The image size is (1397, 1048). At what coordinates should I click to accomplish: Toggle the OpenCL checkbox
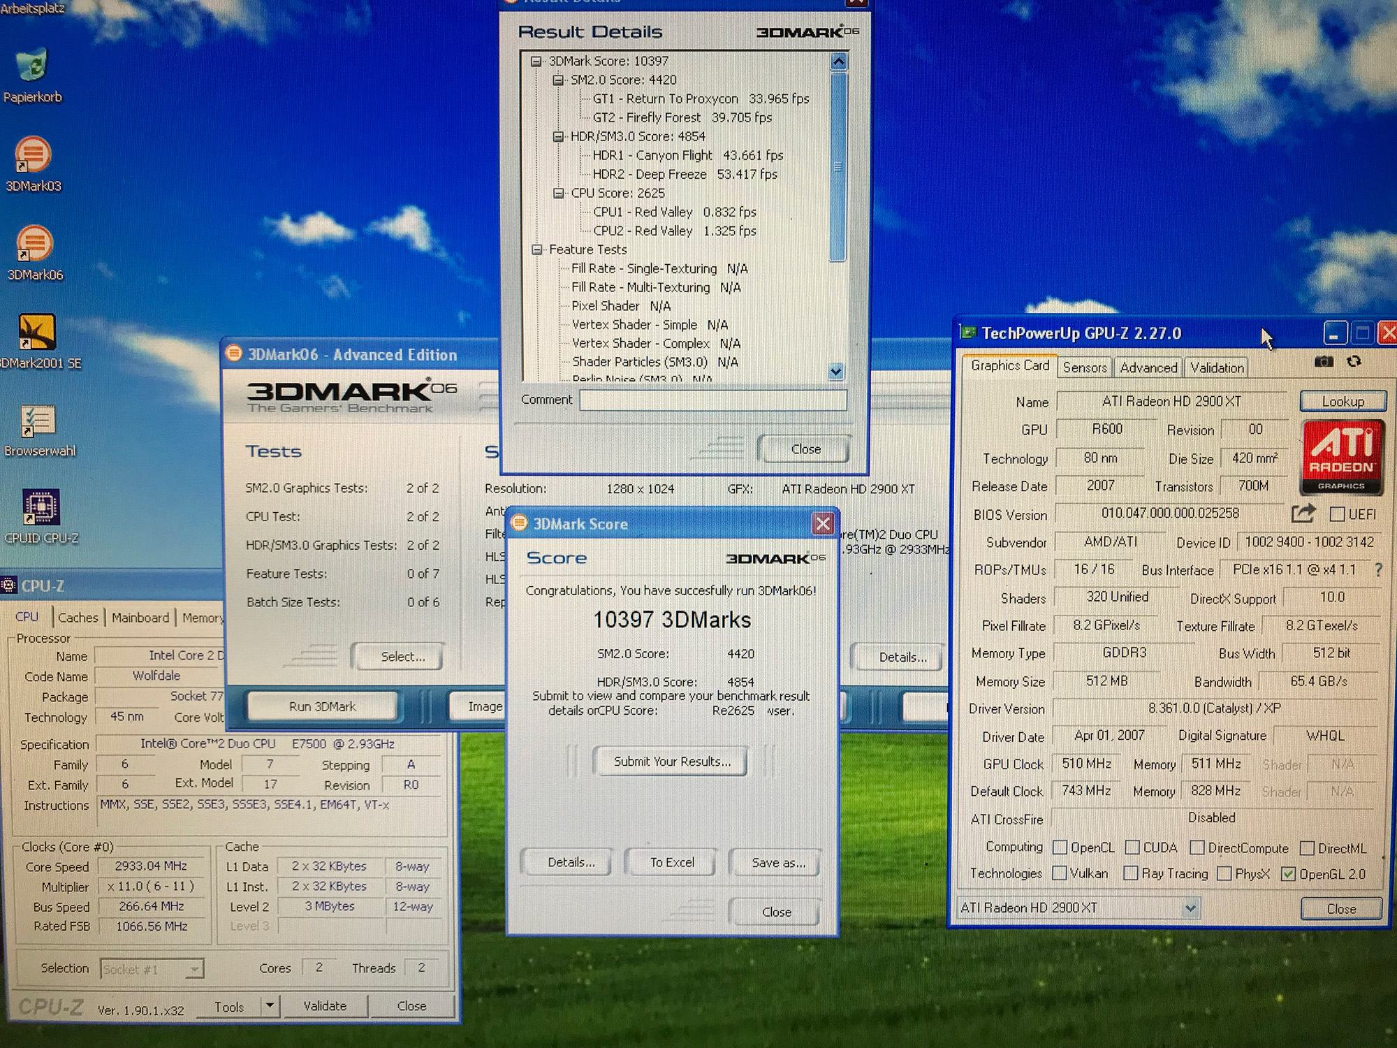pyautogui.click(x=1060, y=847)
